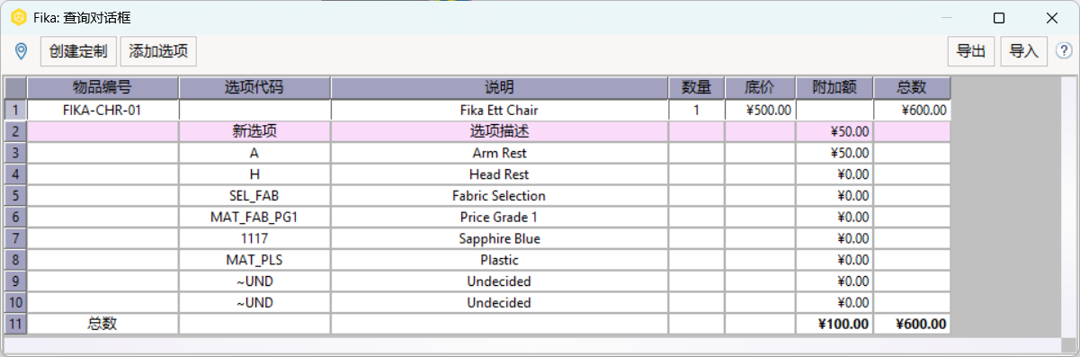Screen dimensions: 1080x357
Task: Select the MAT_FAB_PG1 option code cell
Action: pos(254,217)
